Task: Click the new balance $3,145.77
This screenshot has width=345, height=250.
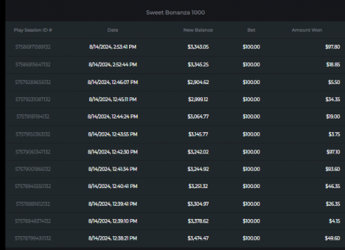Action: tap(198, 134)
